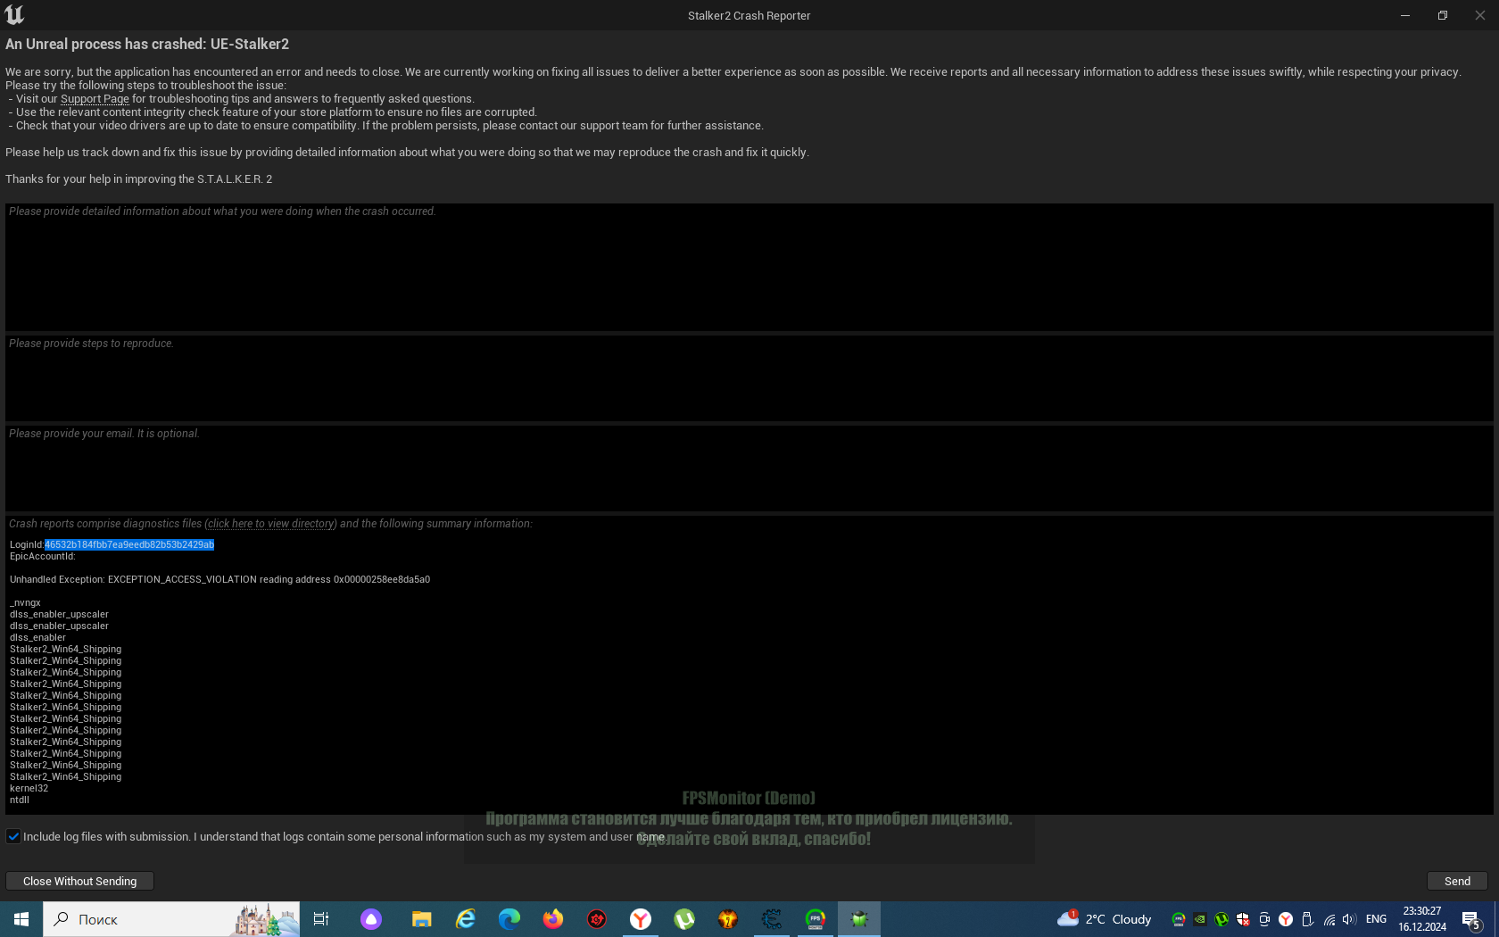
Task: Open the red-and-black gear app on taskbar
Action: coord(597,919)
